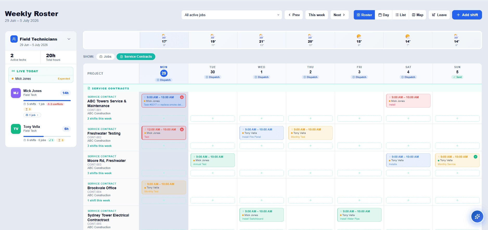
Task: Go to previous week with Prev
Action: [x=294, y=15]
